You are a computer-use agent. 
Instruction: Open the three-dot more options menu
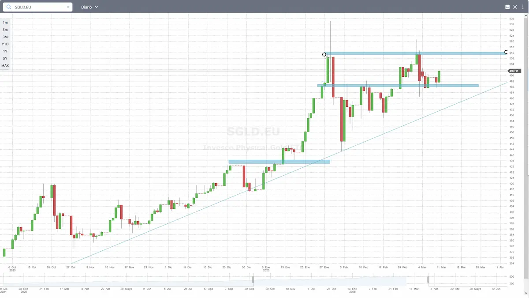pos(523,7)
